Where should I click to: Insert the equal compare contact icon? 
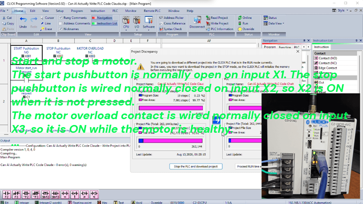pyautogui.click(x=65, y=194)
